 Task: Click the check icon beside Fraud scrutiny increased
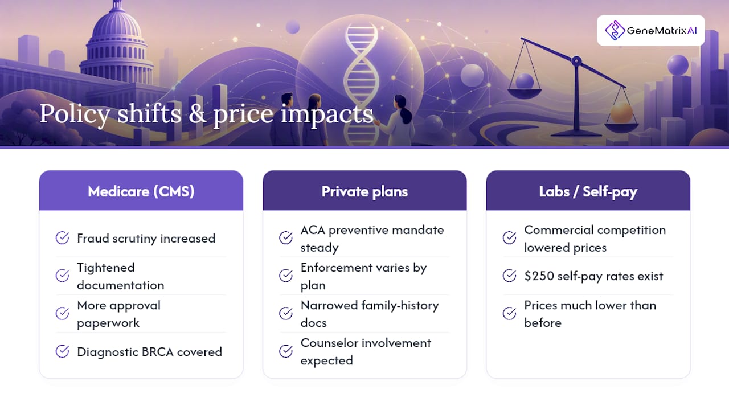pos(62,238)
